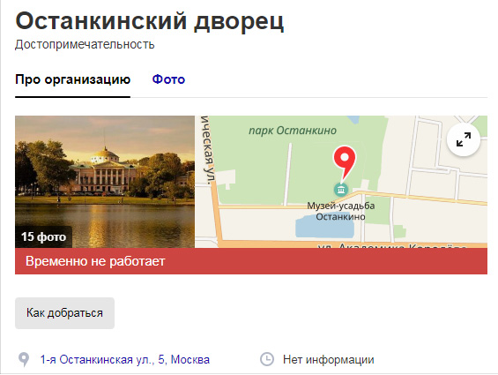Click the museum icon on the map
Screen dimensions: 498x375
341,190
